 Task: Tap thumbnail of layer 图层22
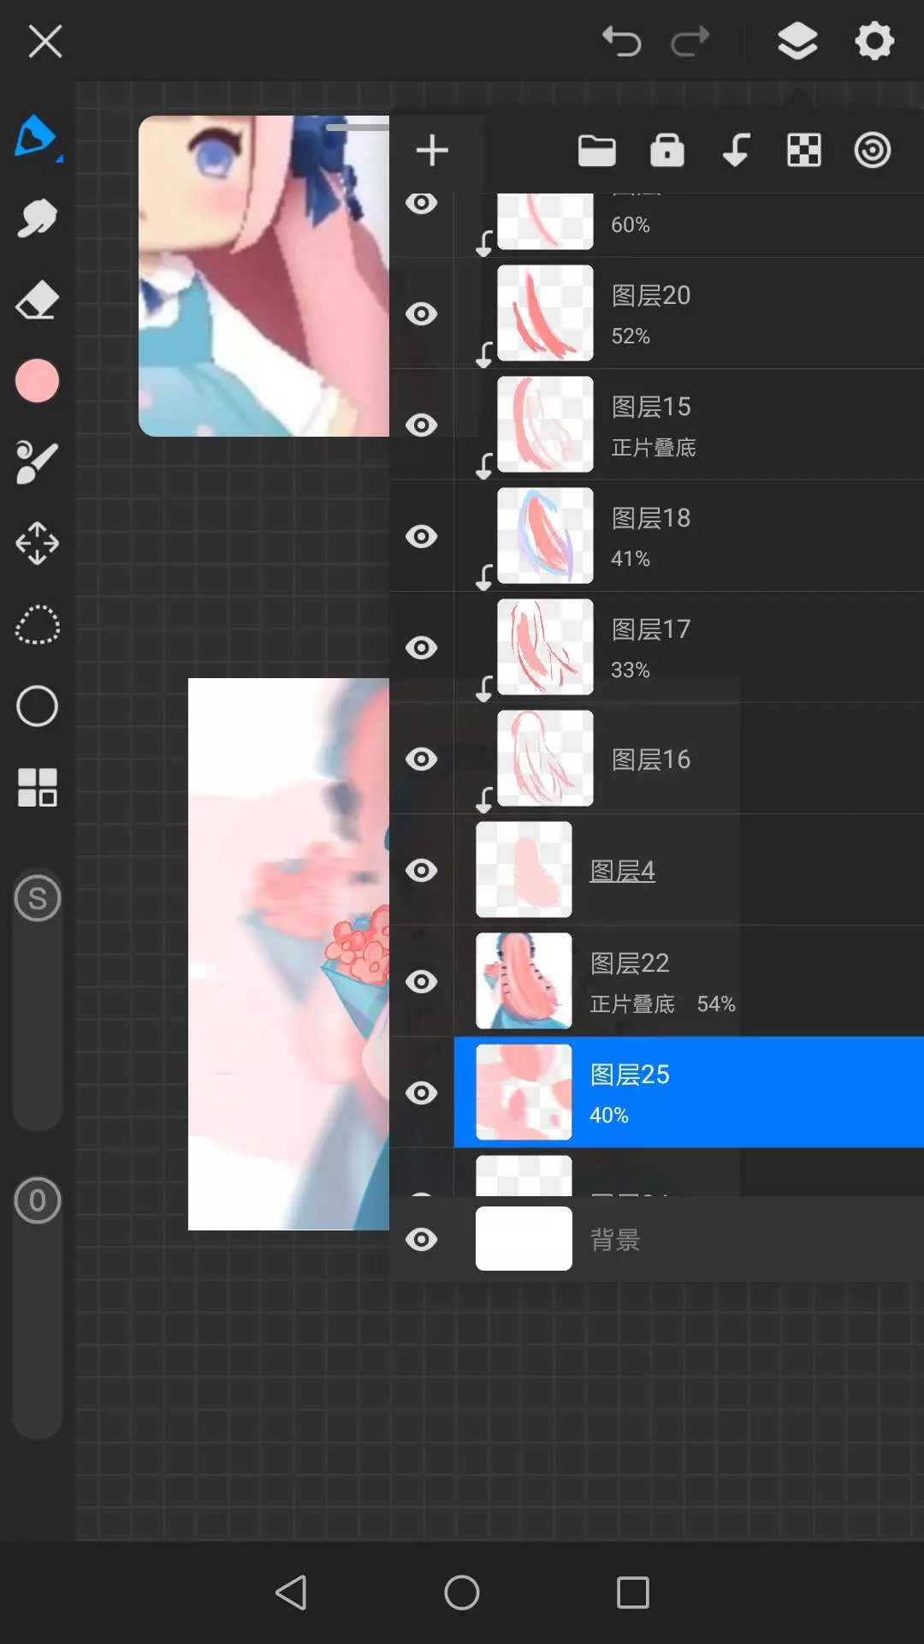[524, 981]
